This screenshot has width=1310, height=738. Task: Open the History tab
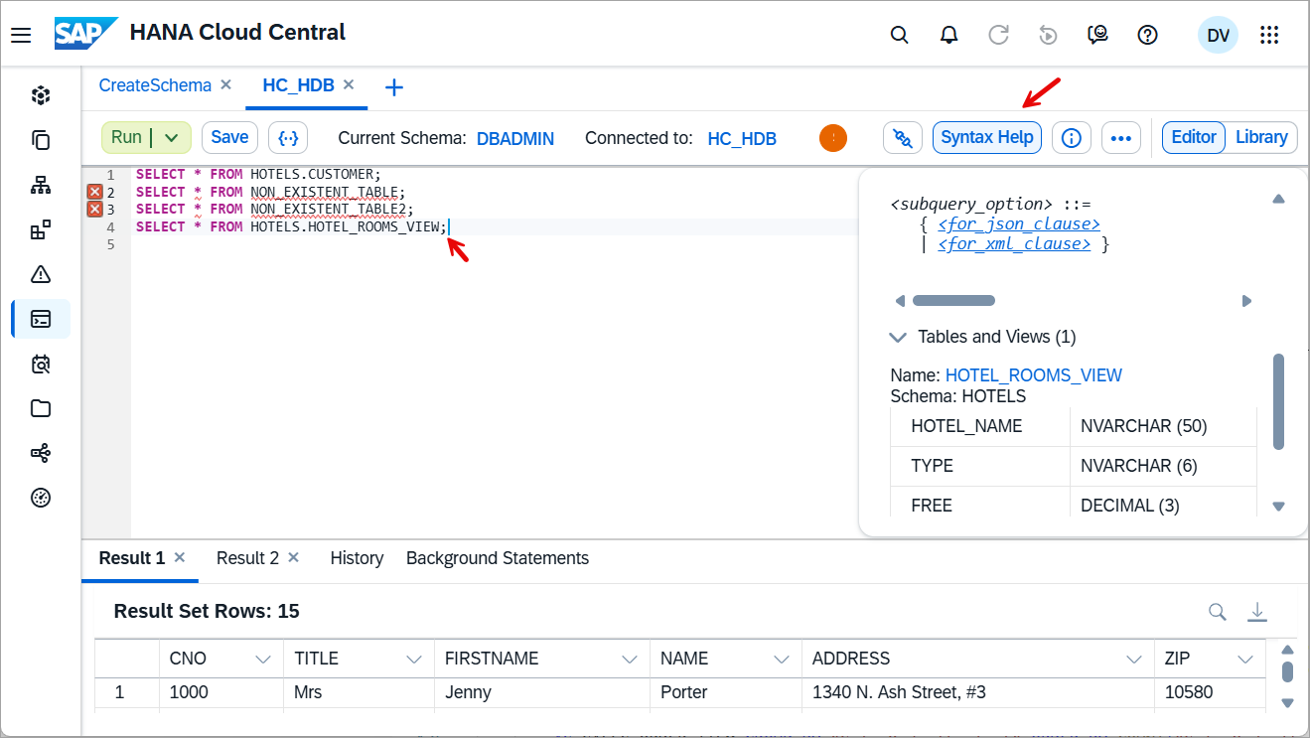(x=357, y=558)
